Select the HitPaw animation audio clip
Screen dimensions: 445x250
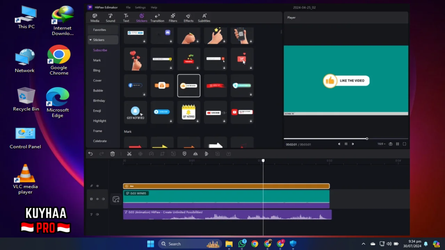click(x=227, y=214)
